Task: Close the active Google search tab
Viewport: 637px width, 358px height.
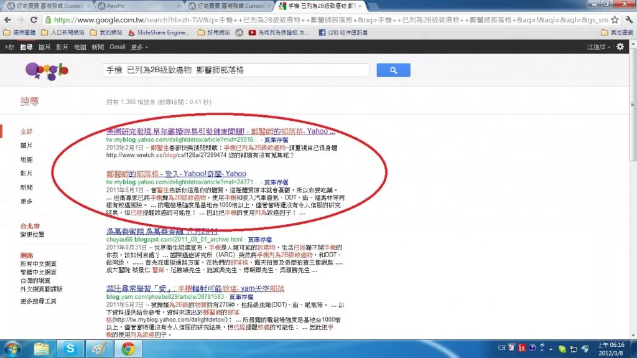Action: click(x=360, y=6)
